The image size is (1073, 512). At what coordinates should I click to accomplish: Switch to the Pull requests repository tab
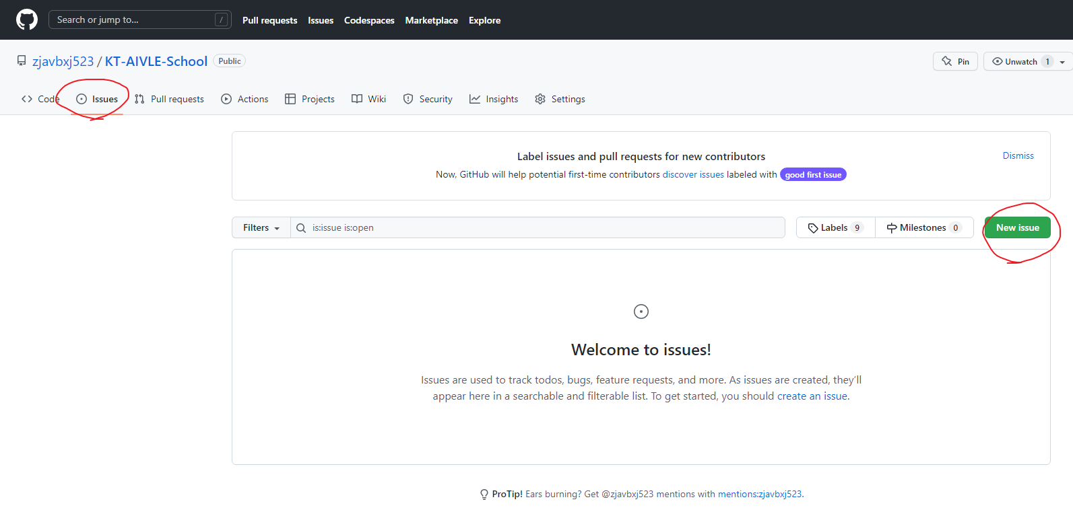click(169, 99)
